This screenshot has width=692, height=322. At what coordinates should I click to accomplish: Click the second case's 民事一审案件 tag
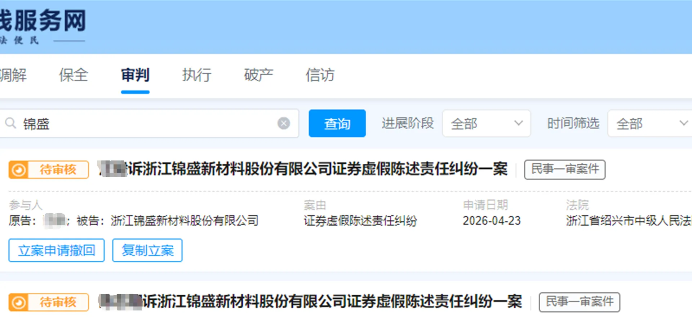click(x=579, y=302)
